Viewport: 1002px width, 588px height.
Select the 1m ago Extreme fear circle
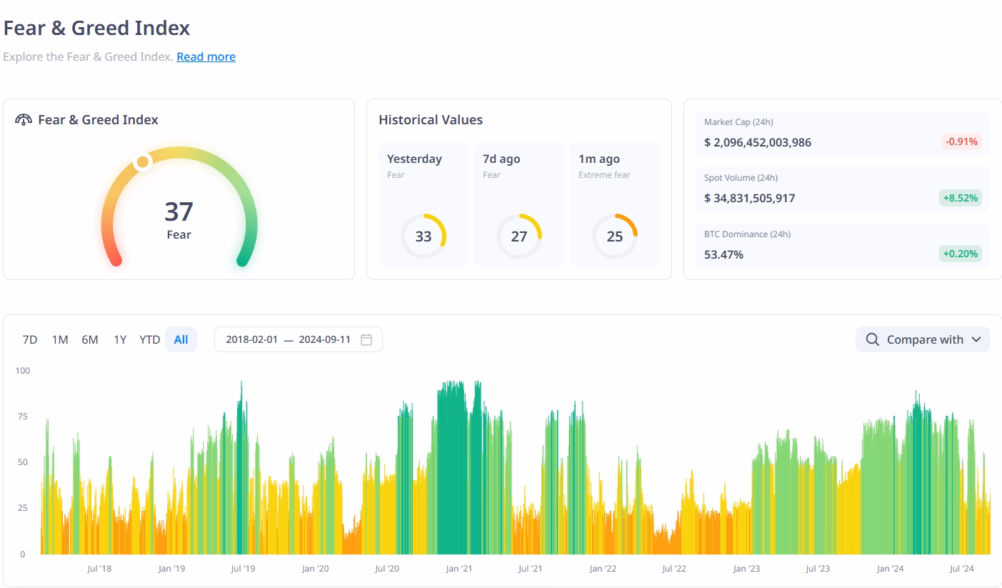615,236
